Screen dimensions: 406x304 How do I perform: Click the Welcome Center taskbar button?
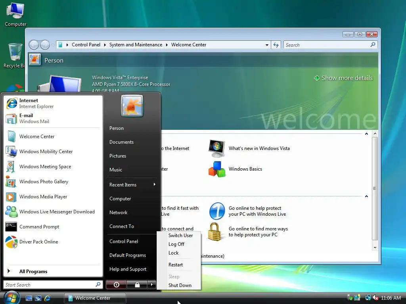[x=95, y=298]
